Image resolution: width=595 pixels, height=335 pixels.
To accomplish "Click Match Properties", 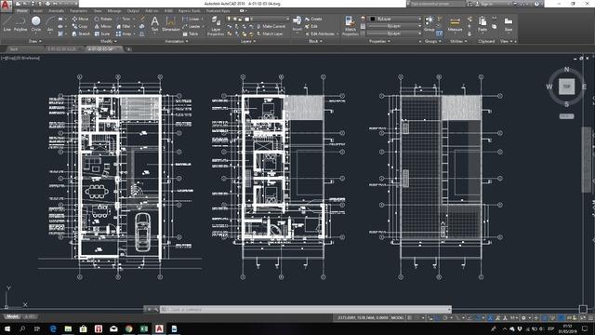I will tap(350, 26).
